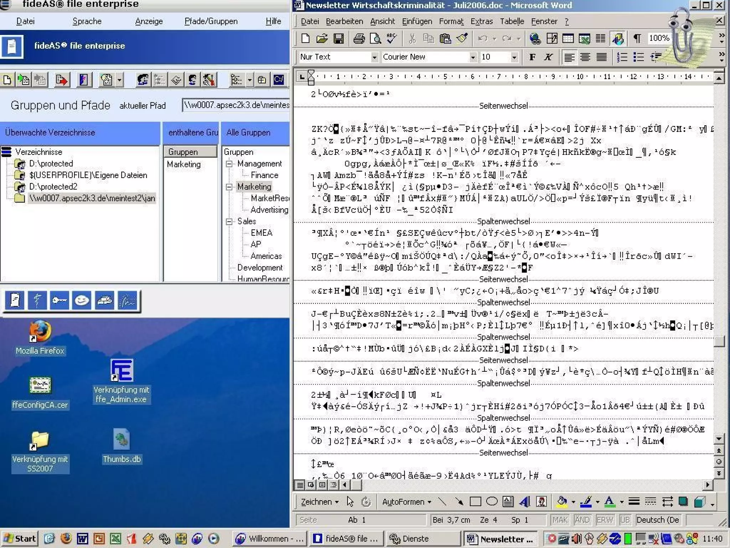Open the font size 10 dropdown
The height and width of the screenshot is (548, 730).
[x=514, y=57]
